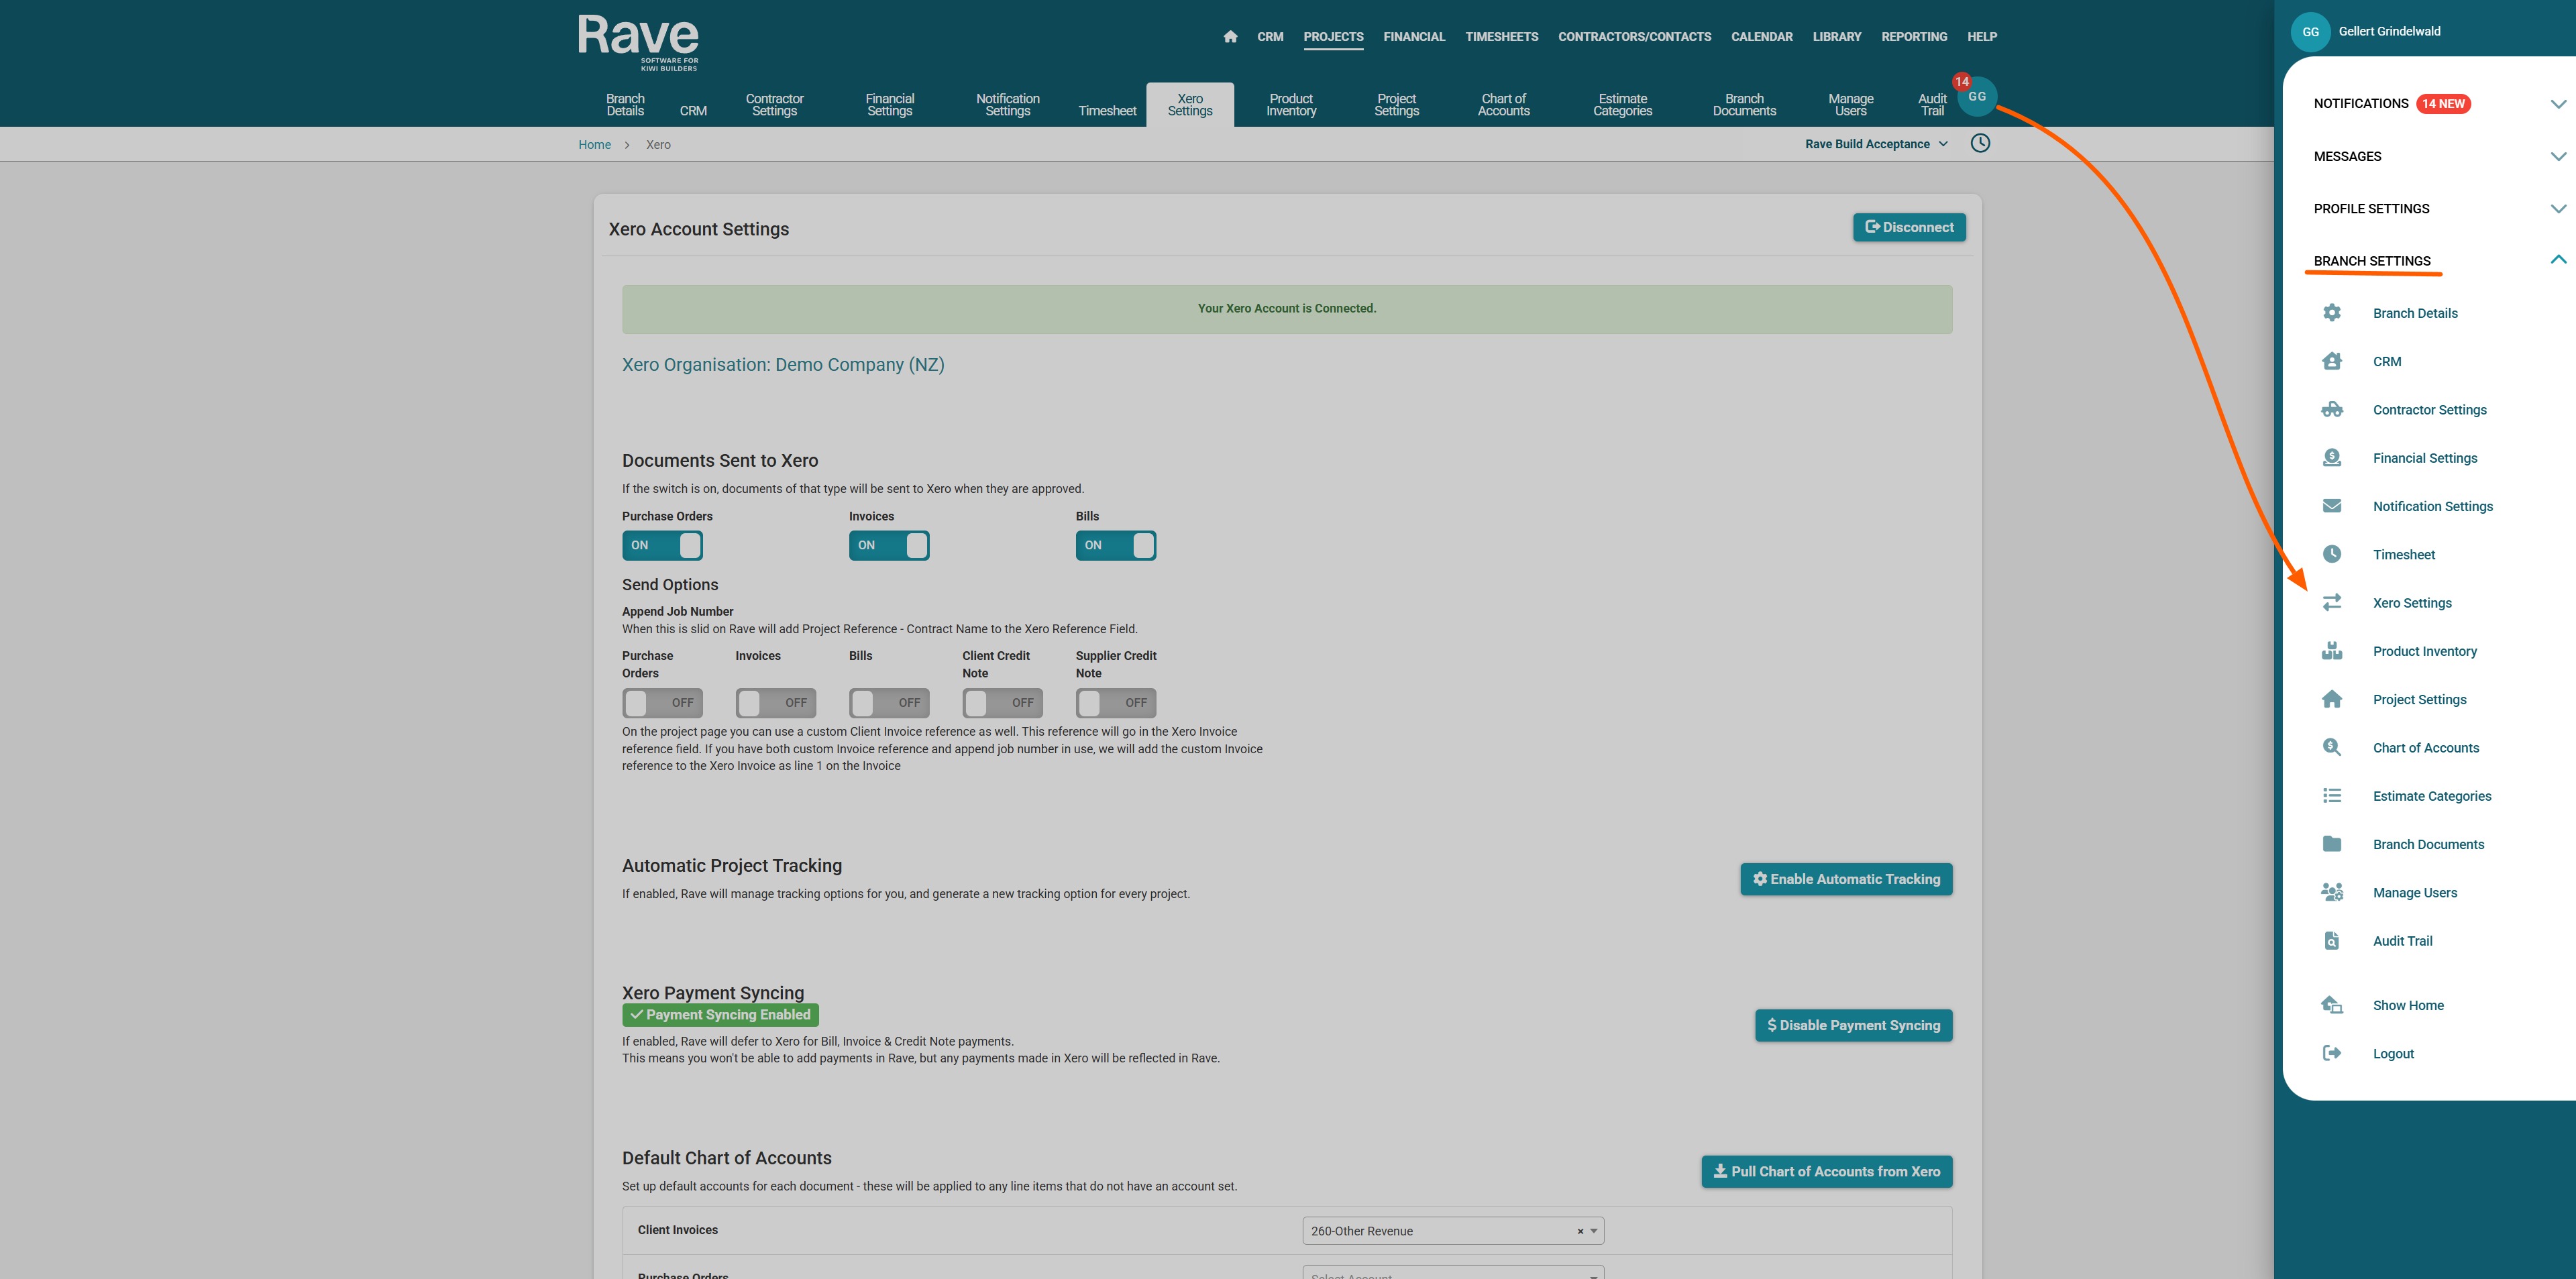Enable Supplier Credit Note append switch

click(1115, 703)
